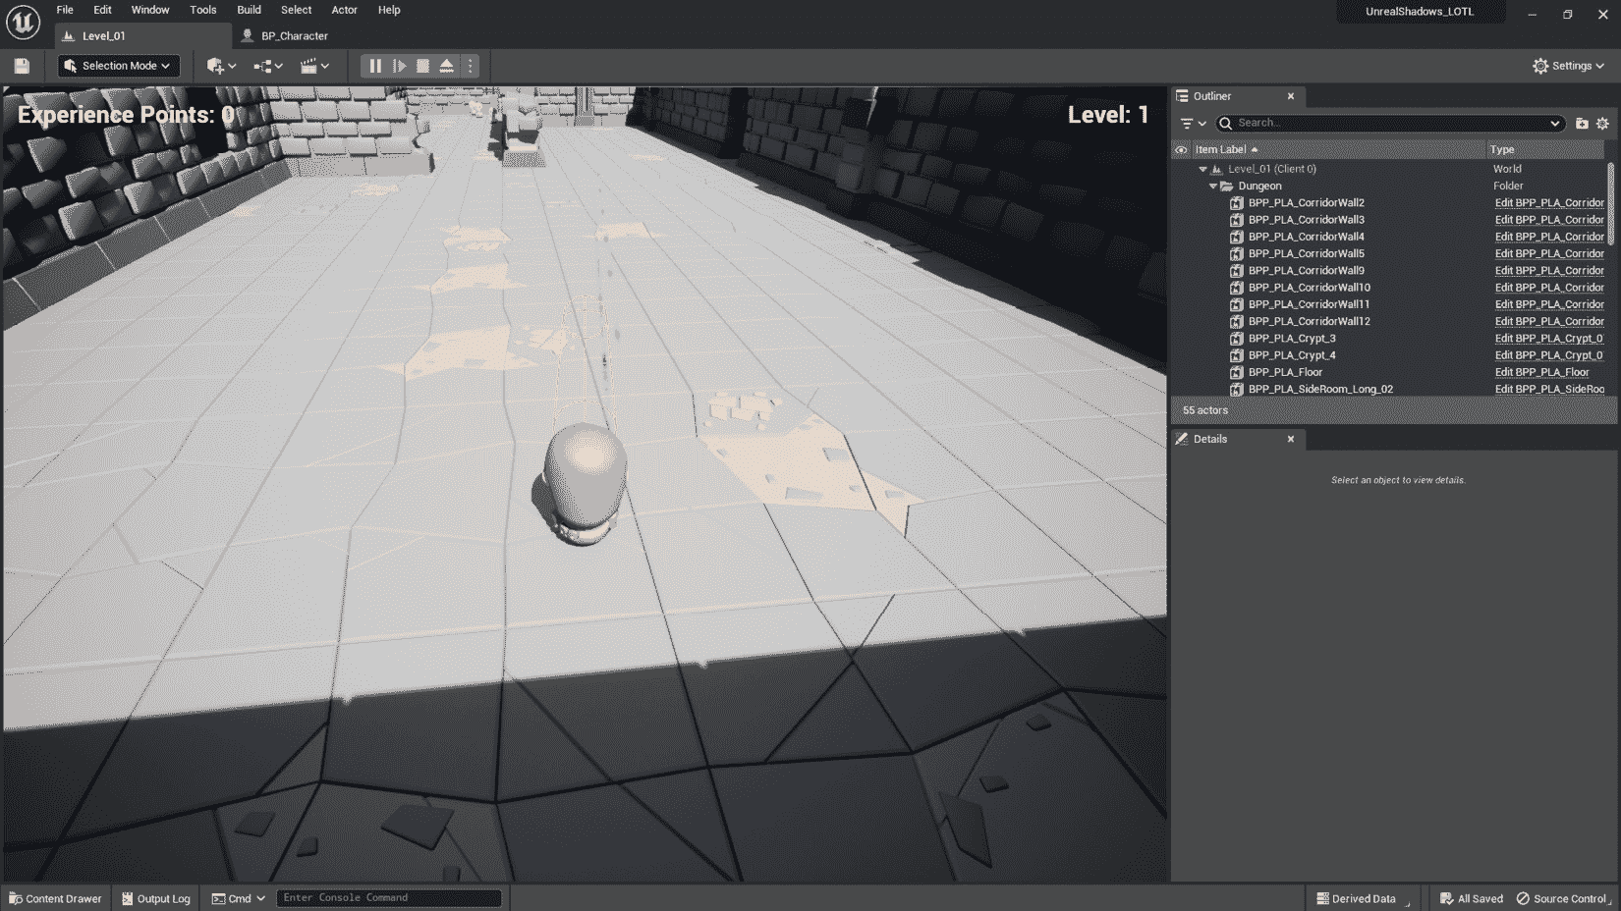Open the Help menu
Viewport: 1621px width, 911px height.
pyautogui.click(x=389, y=10)
